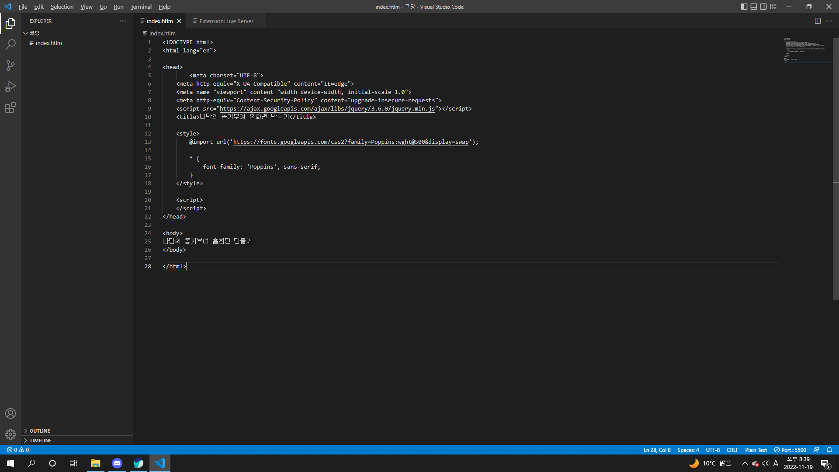The width and height of the screenshot is (839, 472).
Task: Open Discord from the taskbar
Action: [x=117, y=463]
